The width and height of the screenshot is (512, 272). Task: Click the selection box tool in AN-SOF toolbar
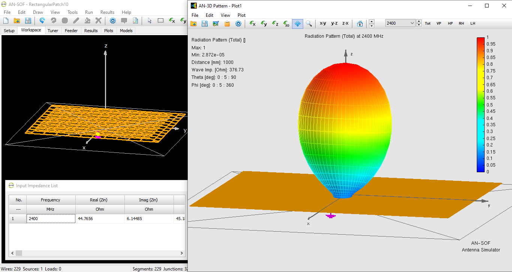[x=160, y=21]
